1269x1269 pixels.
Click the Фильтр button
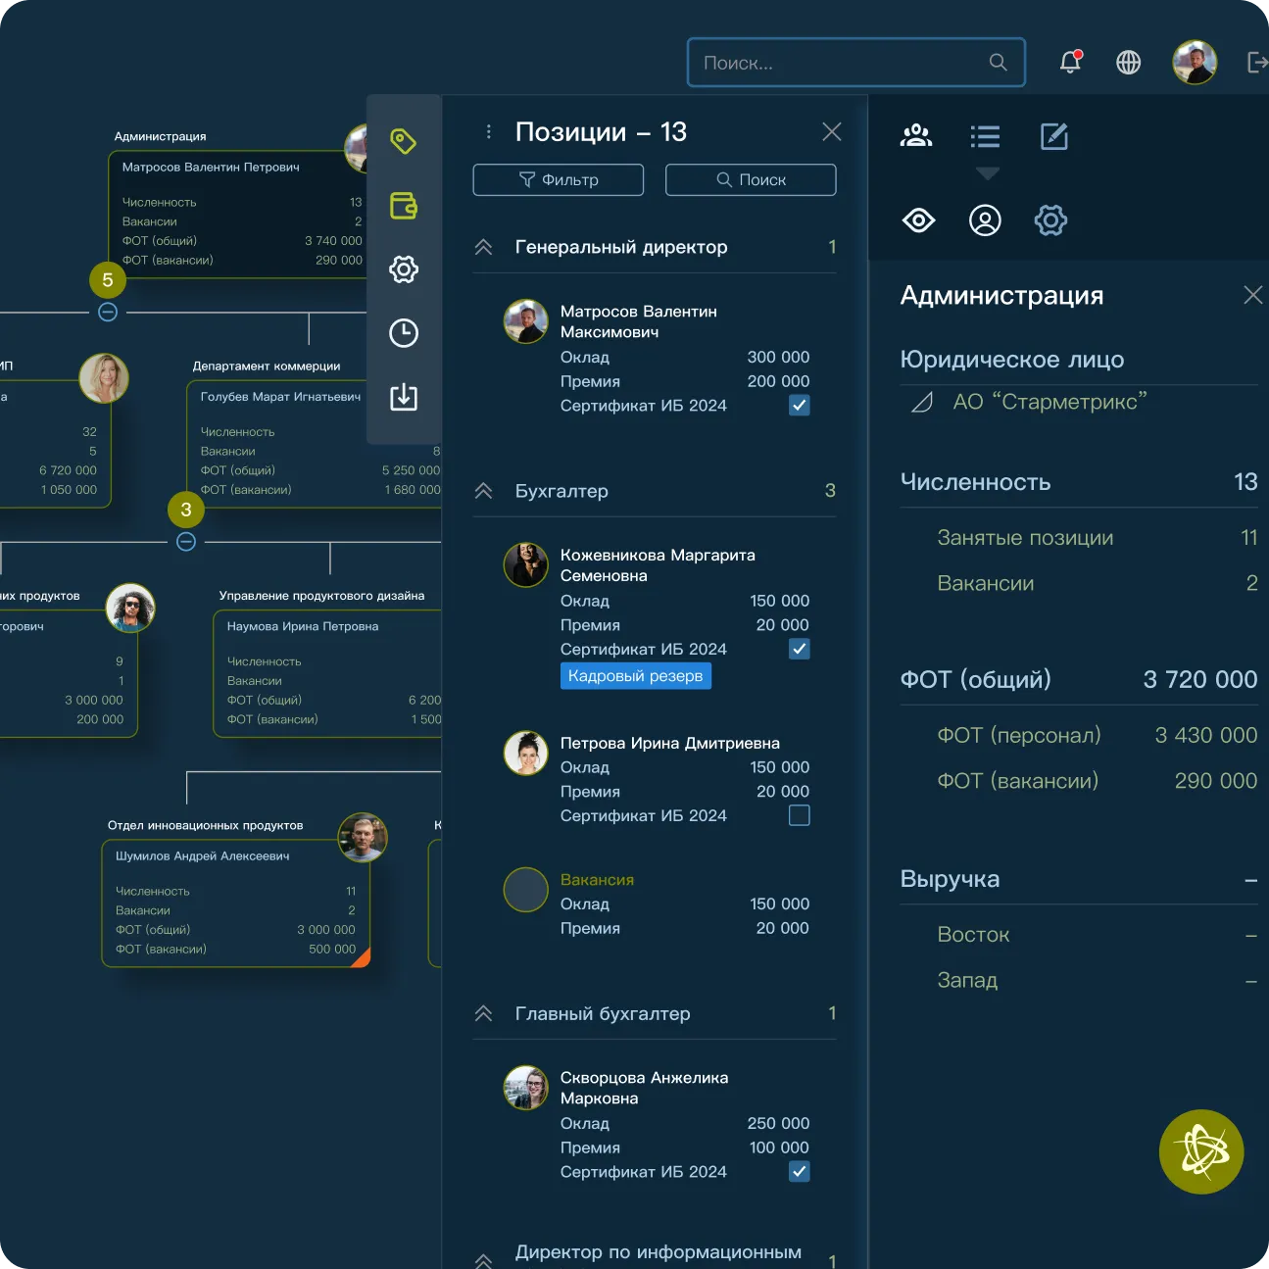[558, 180]
